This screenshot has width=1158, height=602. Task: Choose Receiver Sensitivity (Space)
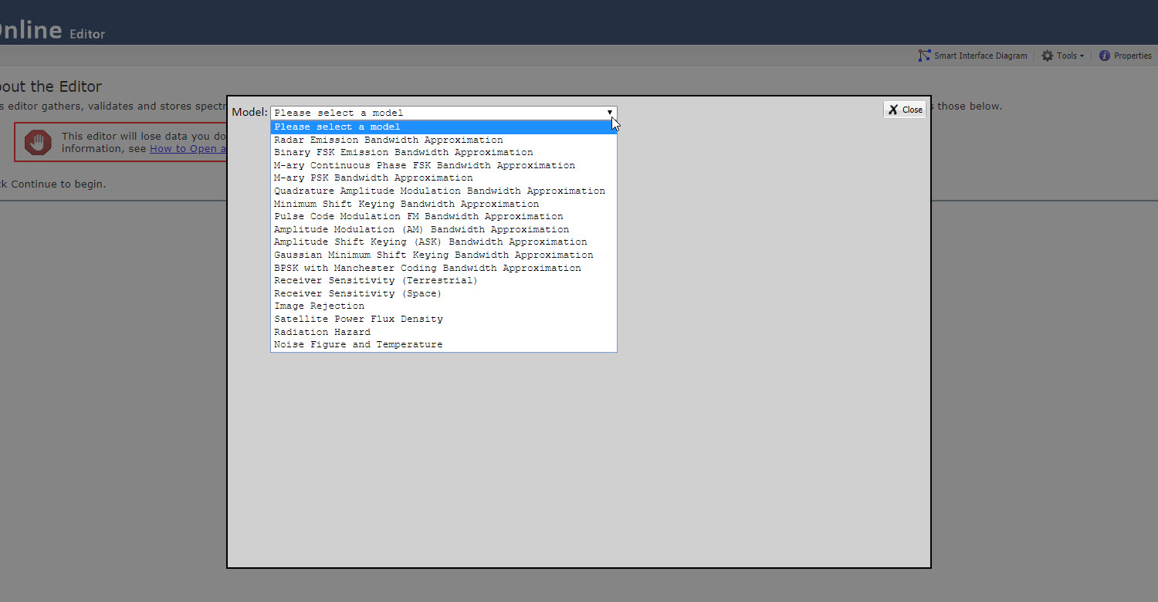444,293
